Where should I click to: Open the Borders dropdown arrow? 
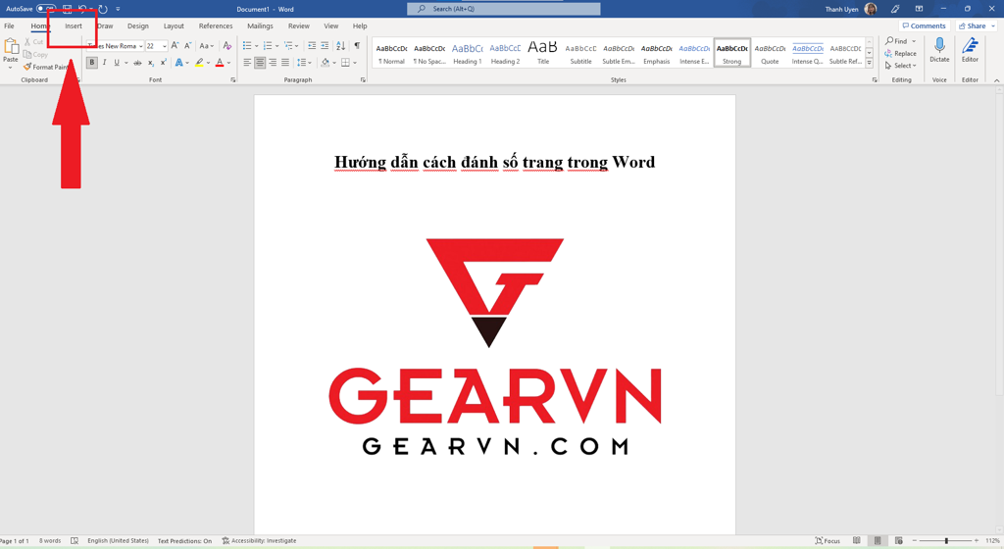click(355, 63)
